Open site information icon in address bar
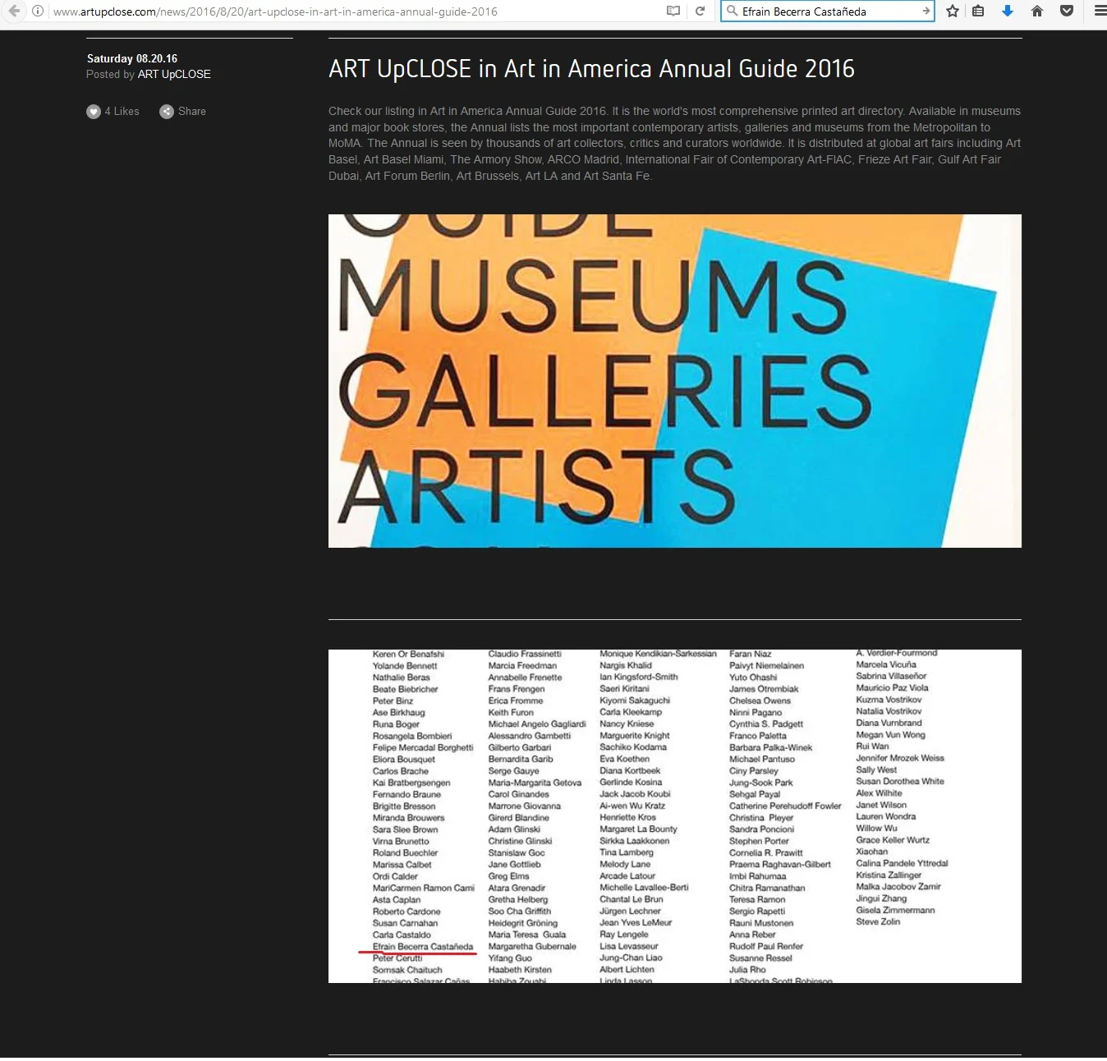 point(38,11)
